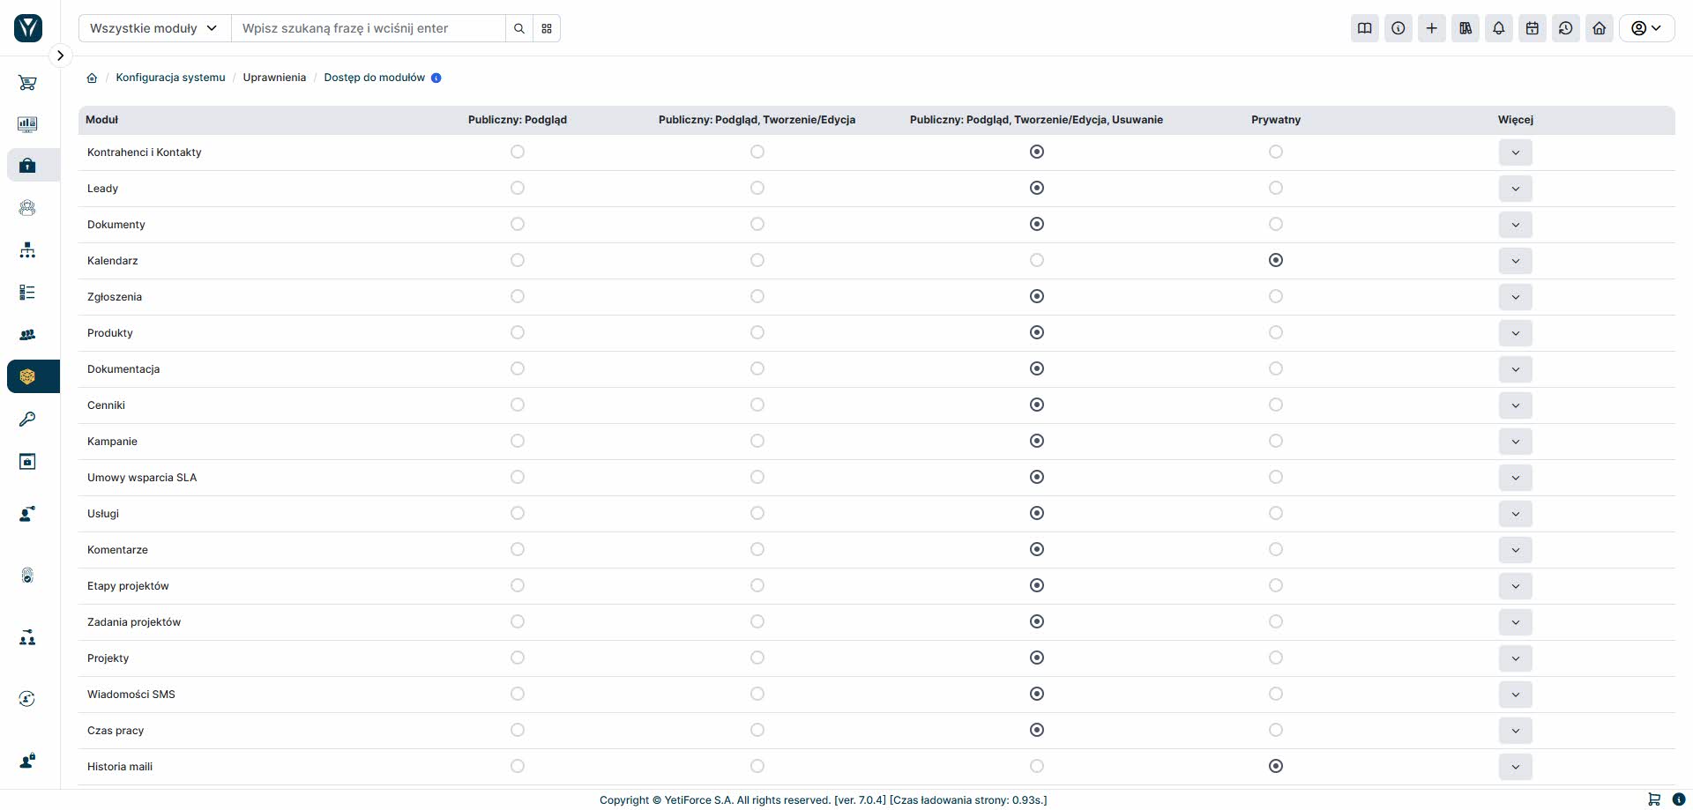This screenshot has width=1693, height=810.
Task: Open the user account dropdown menu
Action: (1646, 28)
